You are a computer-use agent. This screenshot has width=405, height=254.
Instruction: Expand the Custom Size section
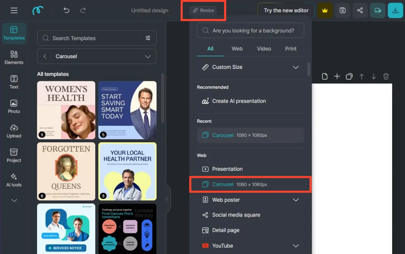pos(296,67)
